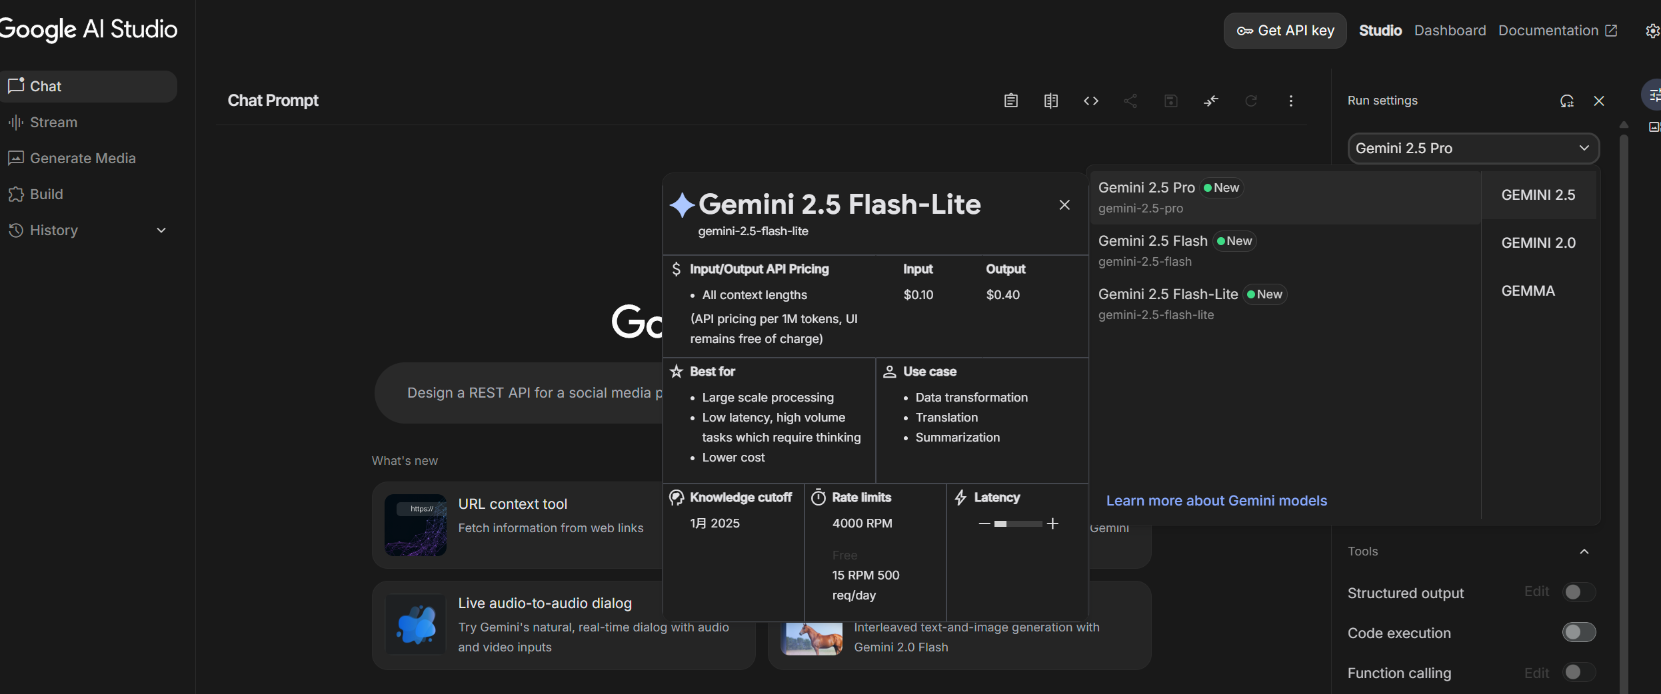This screenshot has width=1661, height=694.
Task: Collapse the Tools section
Action: 1584,551
